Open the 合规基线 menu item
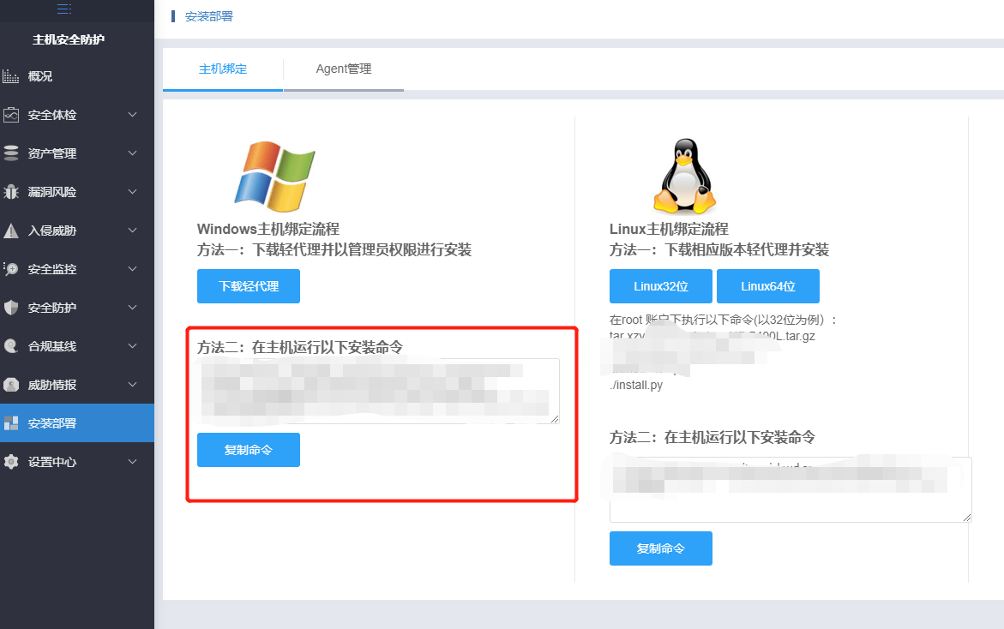1004x629 pixels. [77, 346]
